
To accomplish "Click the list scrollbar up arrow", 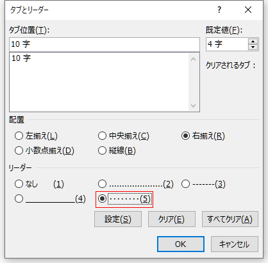I will coord(194,59).
